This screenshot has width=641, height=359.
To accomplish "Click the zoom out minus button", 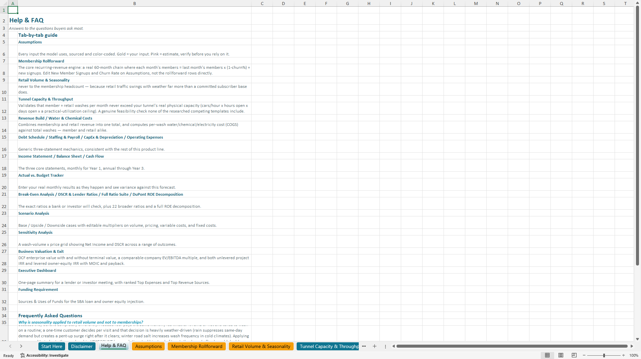I will tap(584, 355).
